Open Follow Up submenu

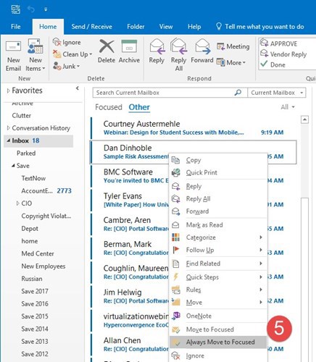click(218, 250)
